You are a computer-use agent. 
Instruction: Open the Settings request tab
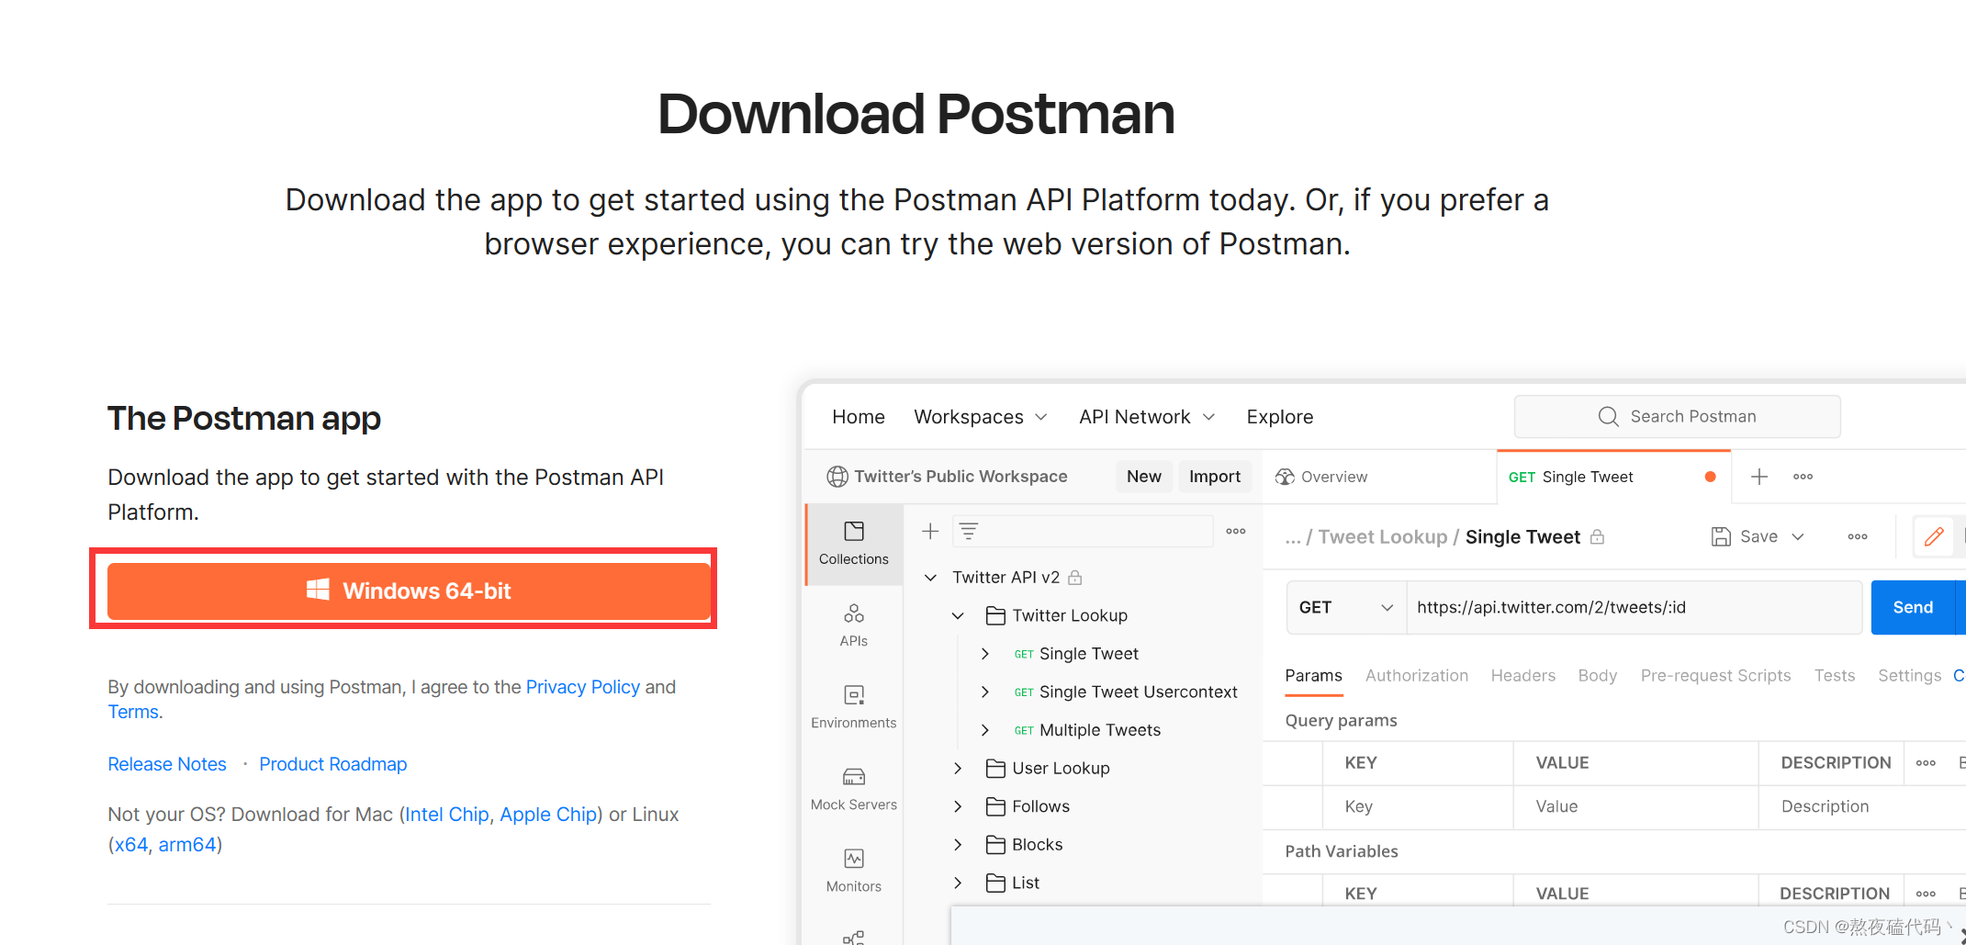tap(1909, 676)
